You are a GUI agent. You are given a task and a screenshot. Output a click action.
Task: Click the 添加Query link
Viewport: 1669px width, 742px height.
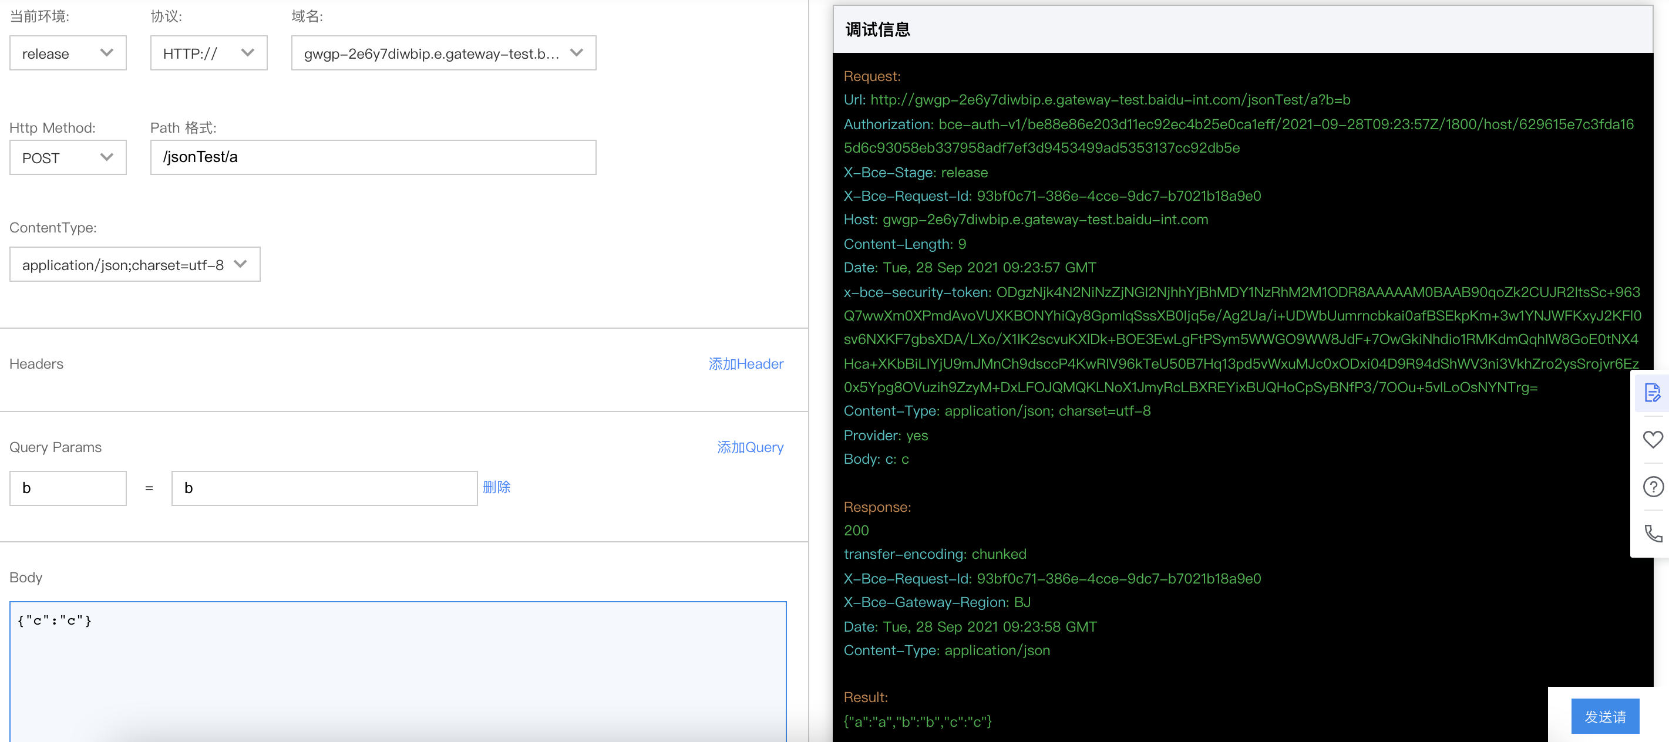[x=749, y=447]
